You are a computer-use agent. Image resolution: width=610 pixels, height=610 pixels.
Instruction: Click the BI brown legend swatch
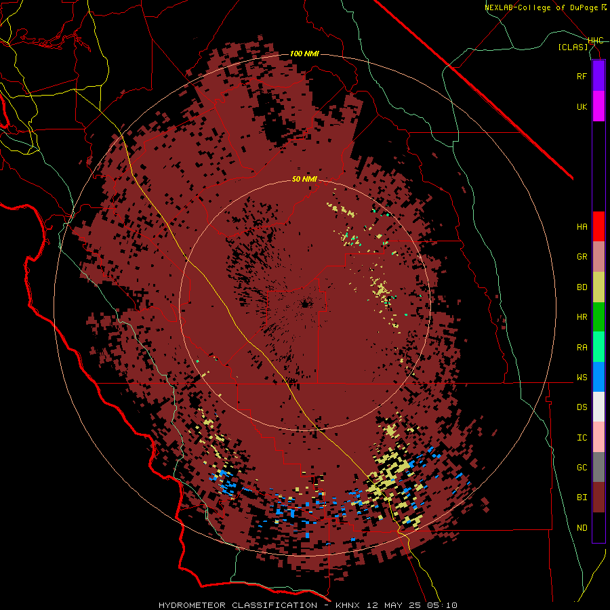pyautogui.click(x=598, y=497)
